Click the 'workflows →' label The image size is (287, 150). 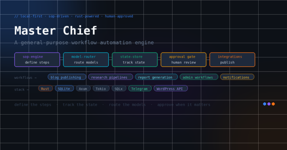point(25,78)
